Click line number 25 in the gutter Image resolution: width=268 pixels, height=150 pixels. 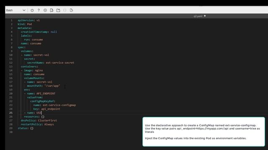tap(11, 113)
